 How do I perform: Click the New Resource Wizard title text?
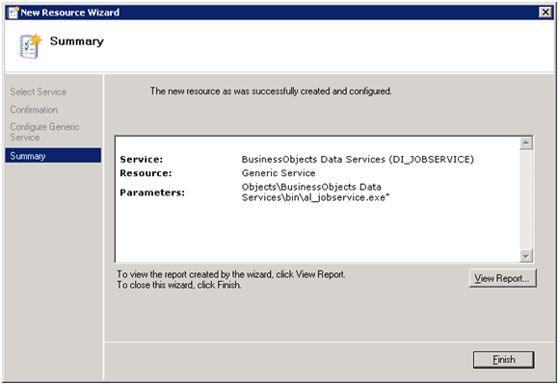pos(69,13)
